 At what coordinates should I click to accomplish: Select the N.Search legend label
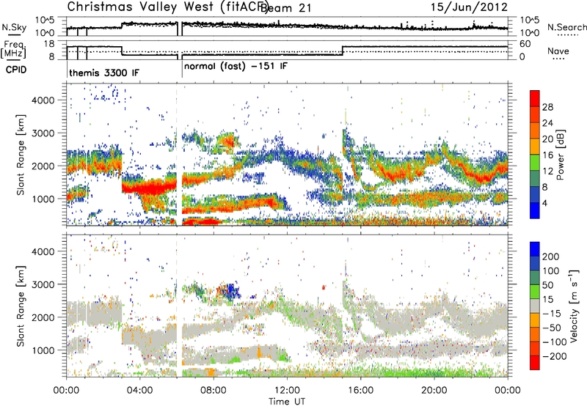(566, 27)
